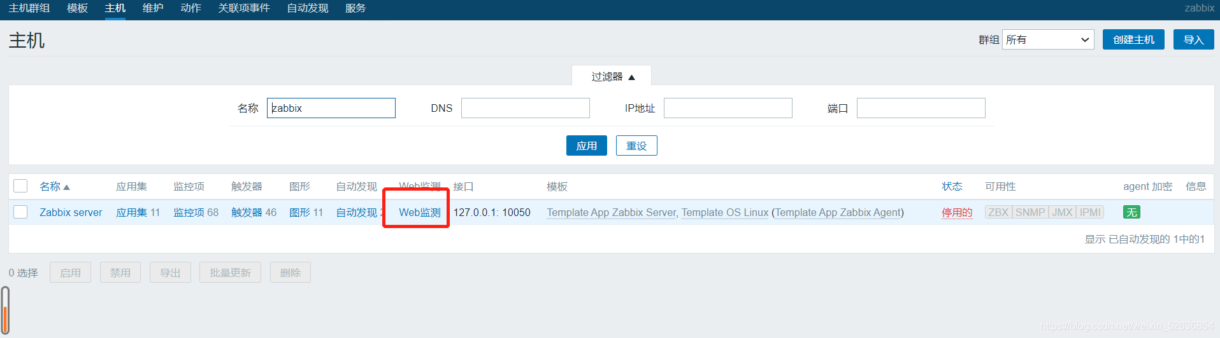The image size is (1220, 338).
Task: Click the ZBX availability indicator
Action: point(998,212)
